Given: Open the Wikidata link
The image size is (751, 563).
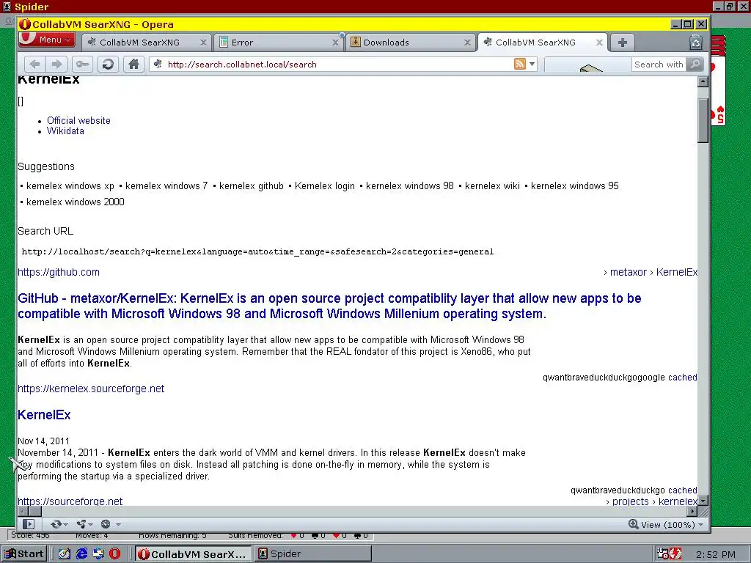Looking at the screenshot, I should (x=65, y=131).
